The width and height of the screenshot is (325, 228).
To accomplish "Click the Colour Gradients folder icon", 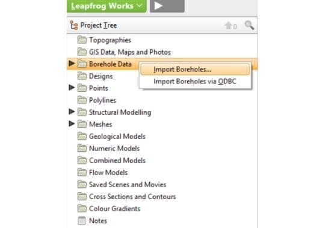I will [82, 208].
